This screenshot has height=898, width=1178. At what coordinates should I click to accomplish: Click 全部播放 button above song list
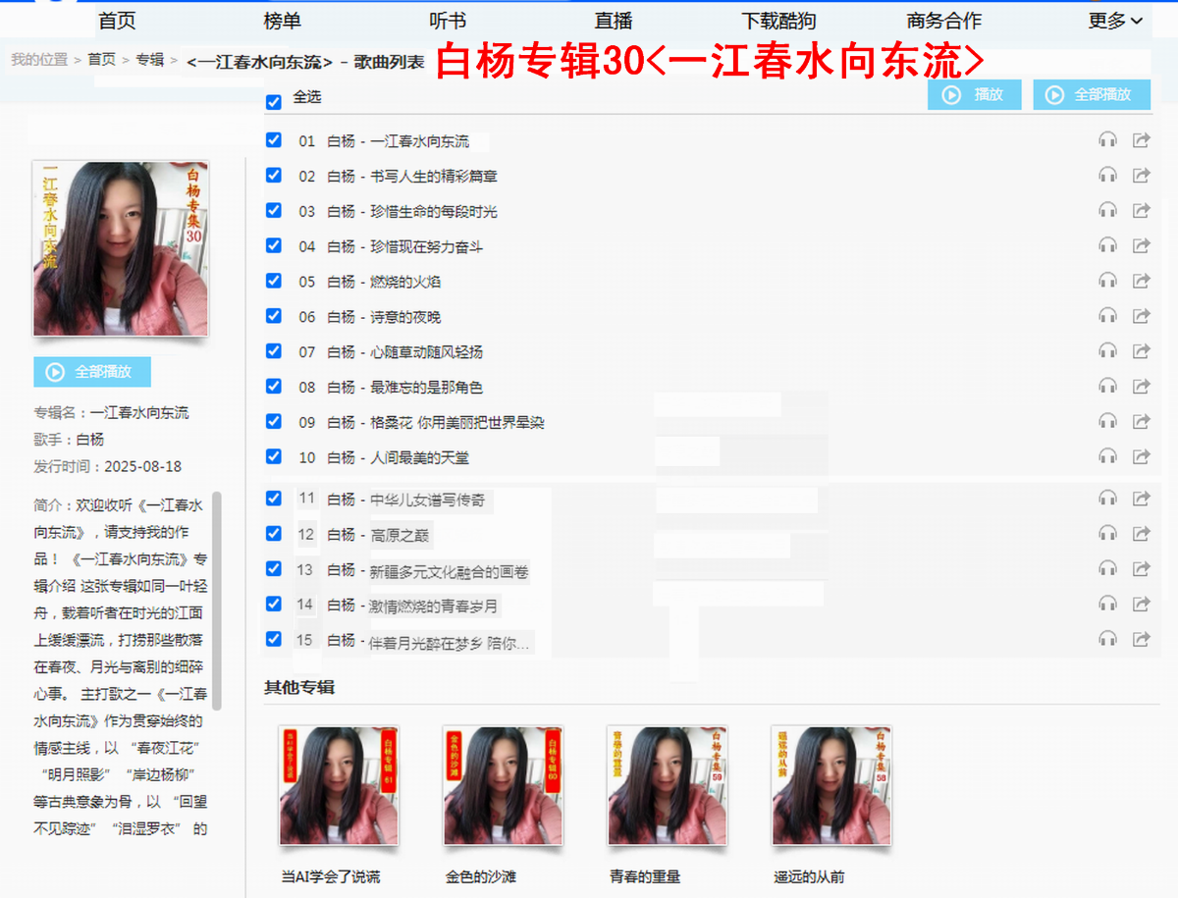tap(1092, 95)
